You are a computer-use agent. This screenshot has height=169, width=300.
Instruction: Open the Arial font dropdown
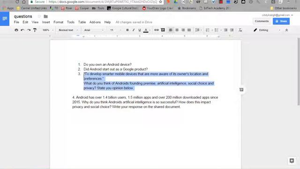(94, 30)
